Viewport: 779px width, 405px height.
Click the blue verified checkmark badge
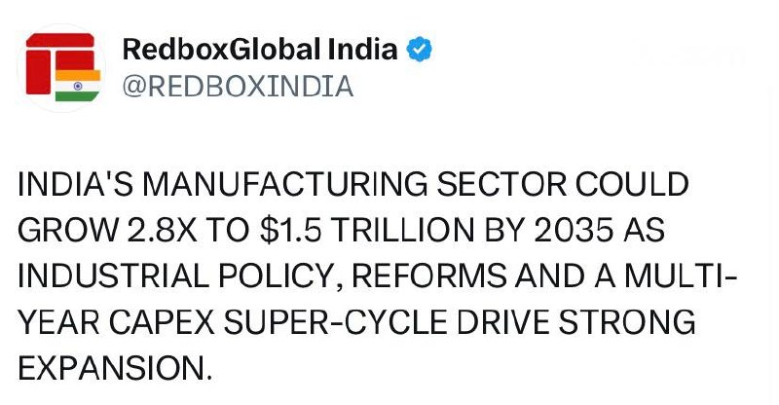420,50
